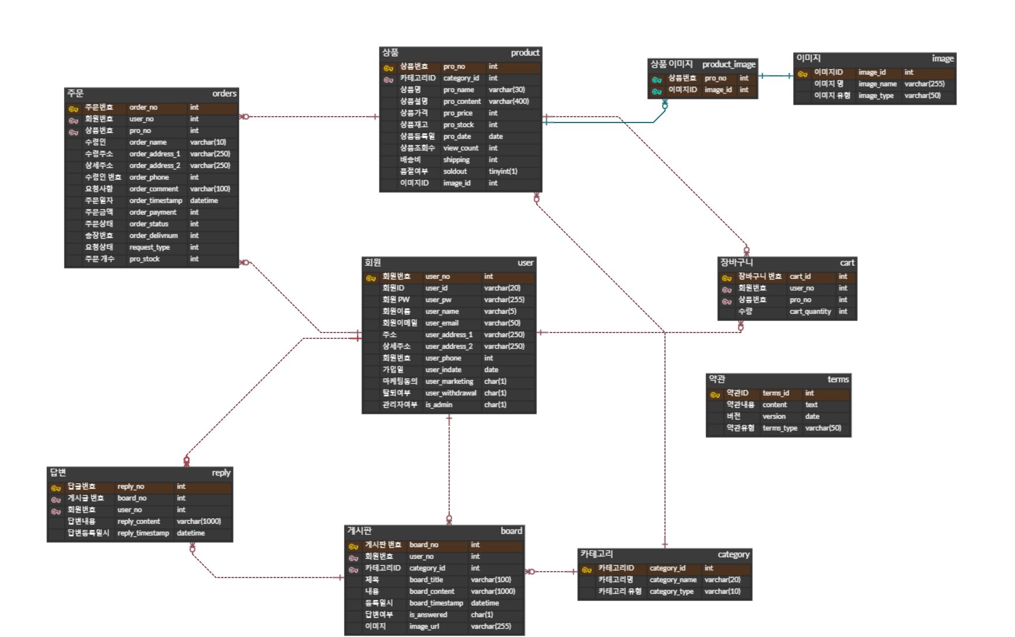
Task: Click the 'tinyint(1)' type of soldout
Action: click(503, 171)
